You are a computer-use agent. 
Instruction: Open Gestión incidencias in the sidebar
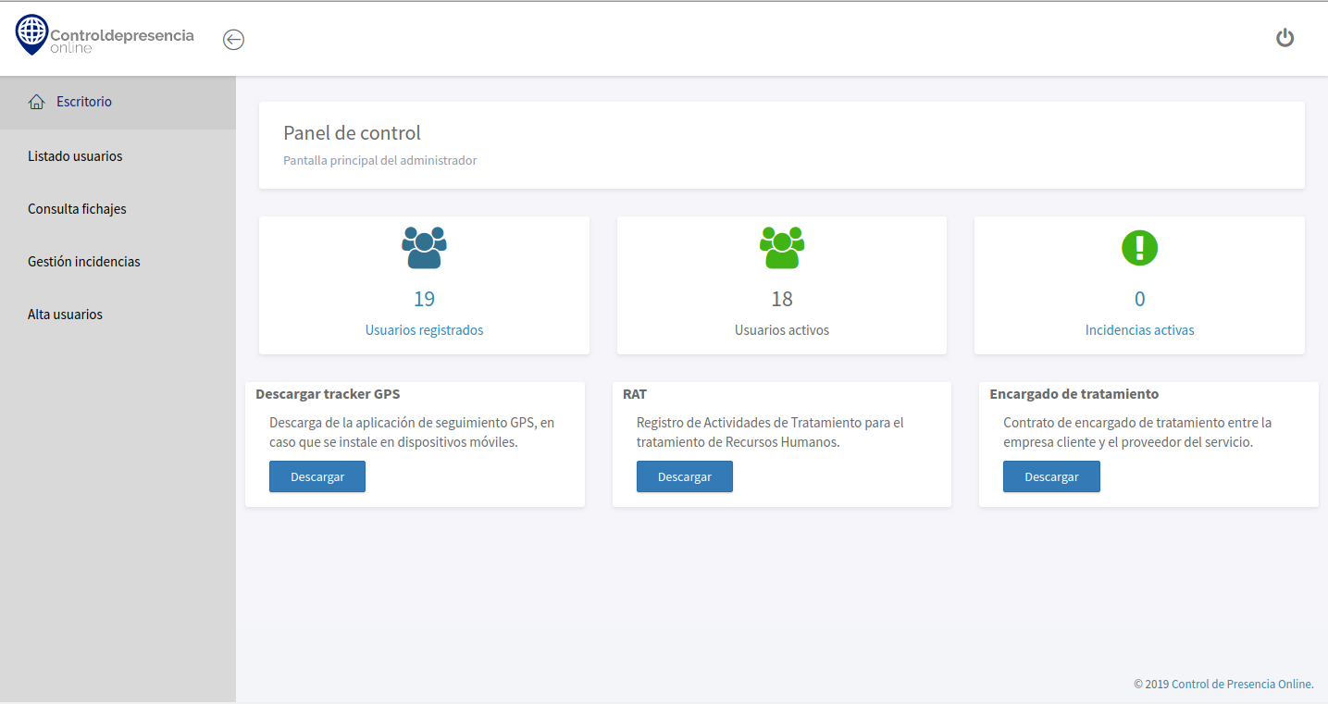click(x=84, y=261)
